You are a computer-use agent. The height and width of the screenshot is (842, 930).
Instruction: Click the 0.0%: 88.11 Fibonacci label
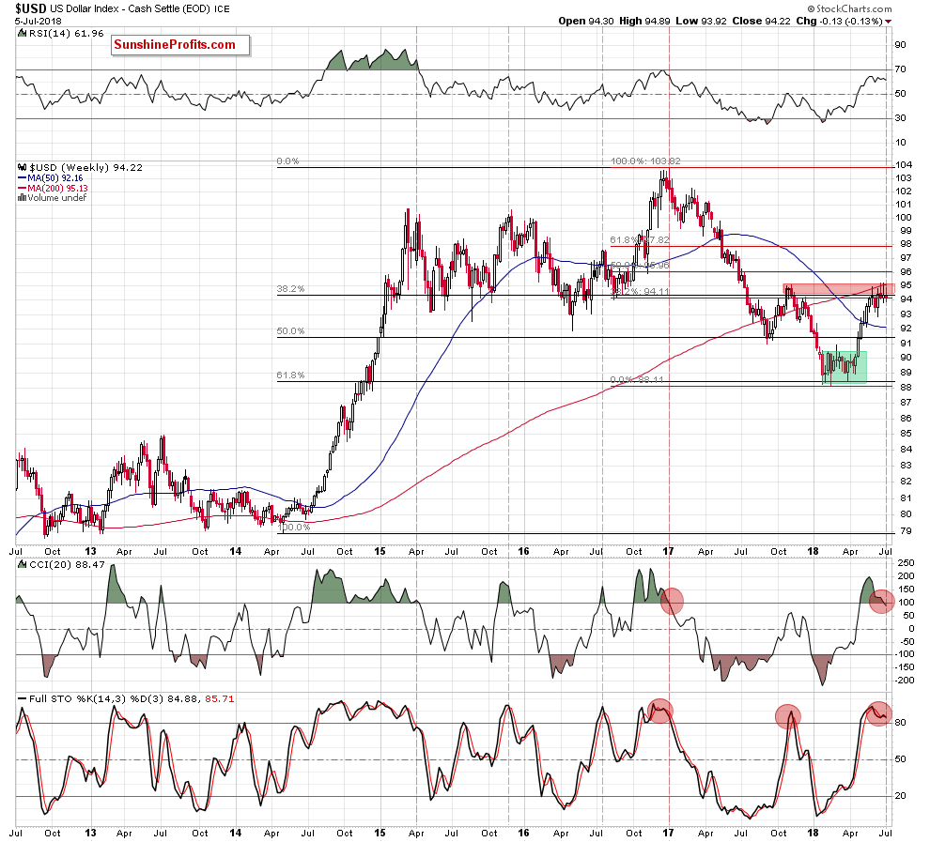(x=637, y=380)
